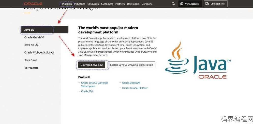Select the Java on OCI tab

tap(32, 45)
